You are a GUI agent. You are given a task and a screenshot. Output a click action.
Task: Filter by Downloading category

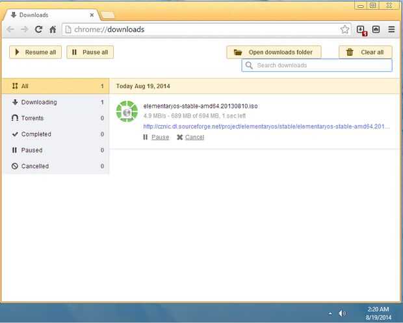tap(55, 102)
